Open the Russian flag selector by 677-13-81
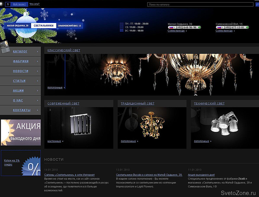259x197 pixels. (220, 28)
